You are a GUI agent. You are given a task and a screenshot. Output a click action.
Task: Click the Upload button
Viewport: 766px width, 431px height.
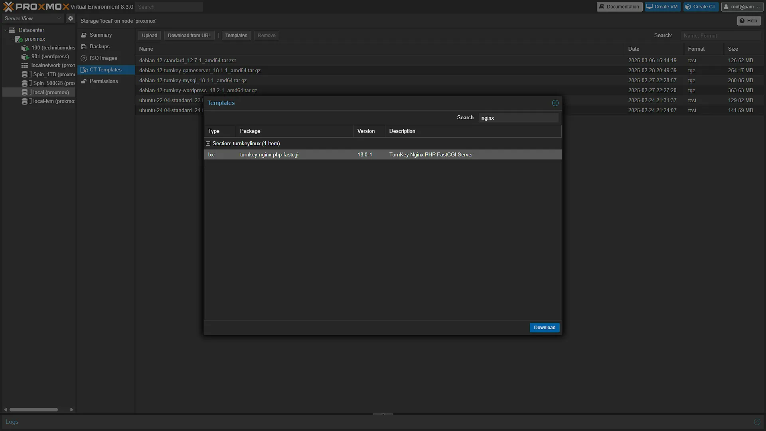pos(150,36)
